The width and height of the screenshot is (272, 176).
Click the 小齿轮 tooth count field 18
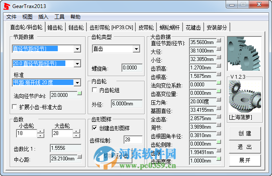(x=27, y=133)
